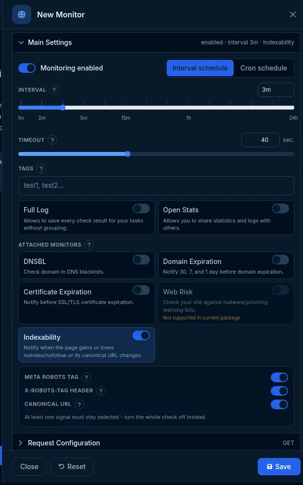This screenshot has height=485, width=303.
Task: Click the Close button
Action: pos(29,467)
